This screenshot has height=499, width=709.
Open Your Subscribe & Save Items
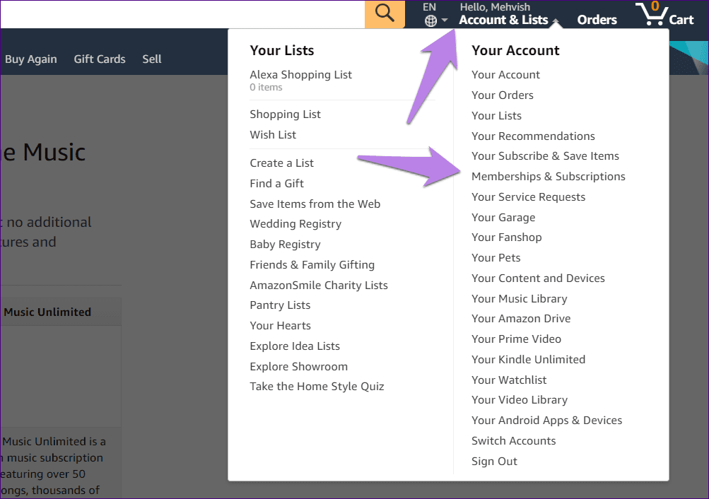[x=545, y=156]
